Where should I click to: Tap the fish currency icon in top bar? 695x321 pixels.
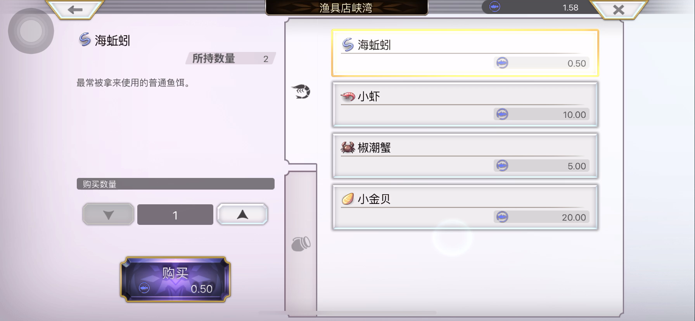[495, 7]
